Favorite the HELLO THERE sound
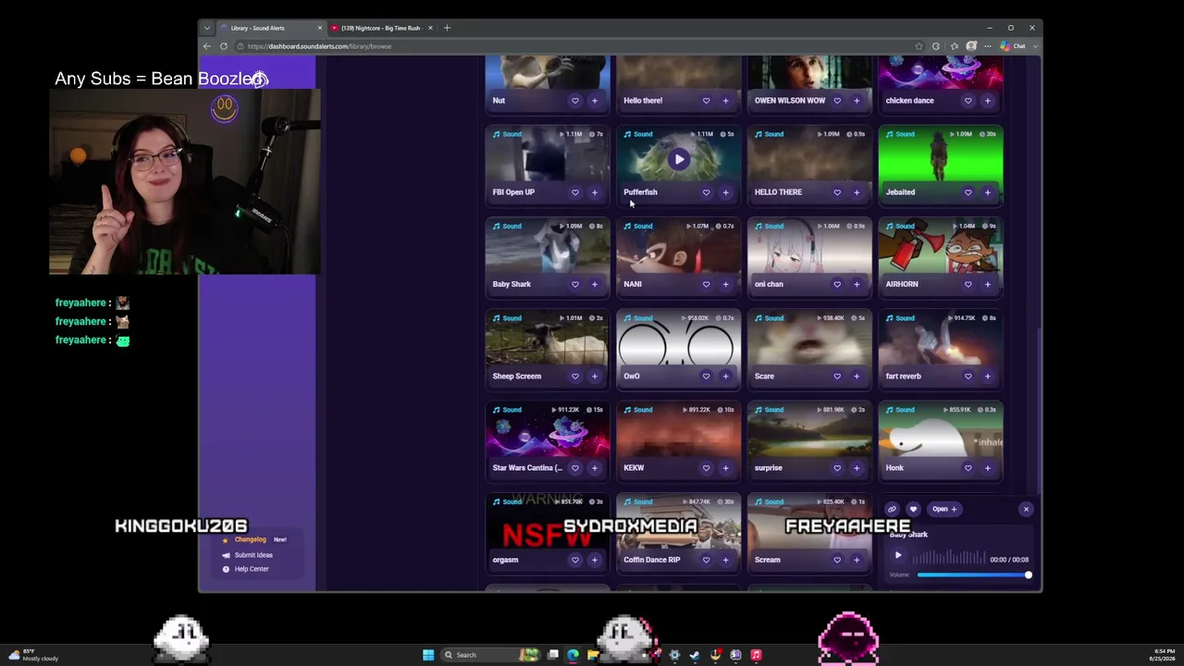 pyautogui.click(x=837, y=192)
